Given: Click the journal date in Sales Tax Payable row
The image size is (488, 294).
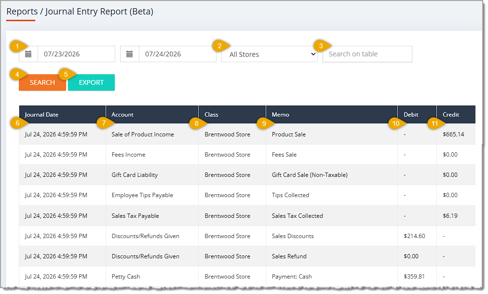Looking at the screenshot, I should pos(56,216).
